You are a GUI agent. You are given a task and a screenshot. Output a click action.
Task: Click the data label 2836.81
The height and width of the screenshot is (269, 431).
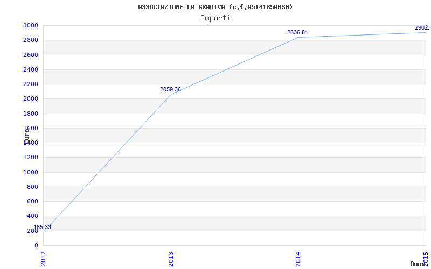[297, 32]
